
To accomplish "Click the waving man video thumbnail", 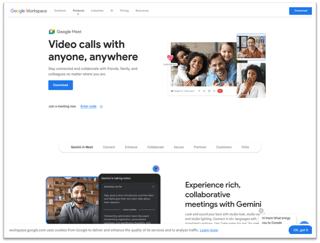I will 251,47.
